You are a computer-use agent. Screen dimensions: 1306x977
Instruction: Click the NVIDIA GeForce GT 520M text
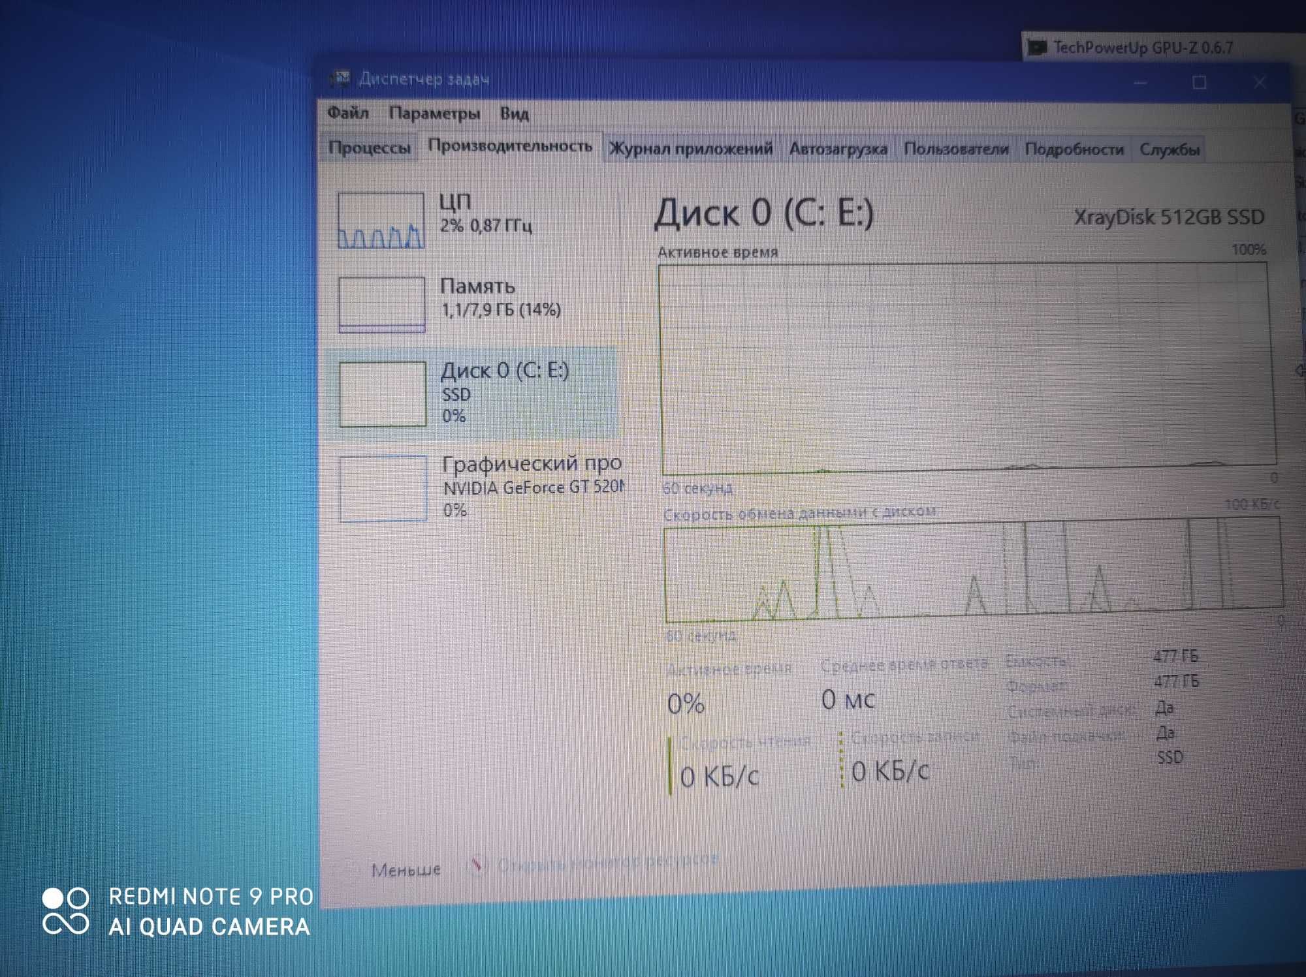coord(534,488)
